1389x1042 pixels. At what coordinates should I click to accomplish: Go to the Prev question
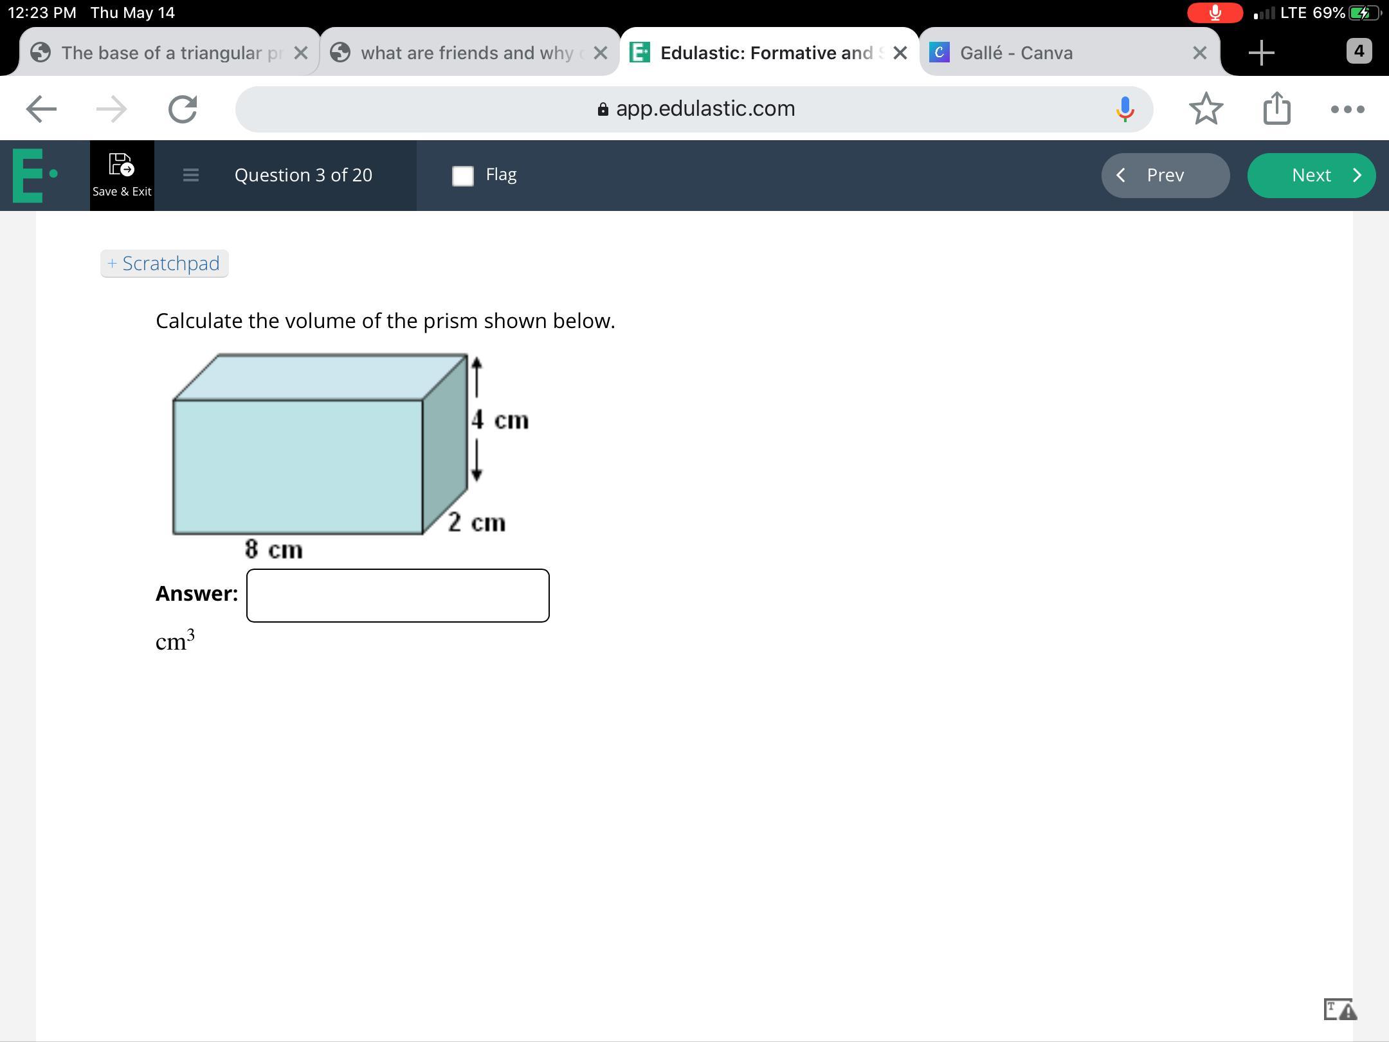(x=1165, y=175)
